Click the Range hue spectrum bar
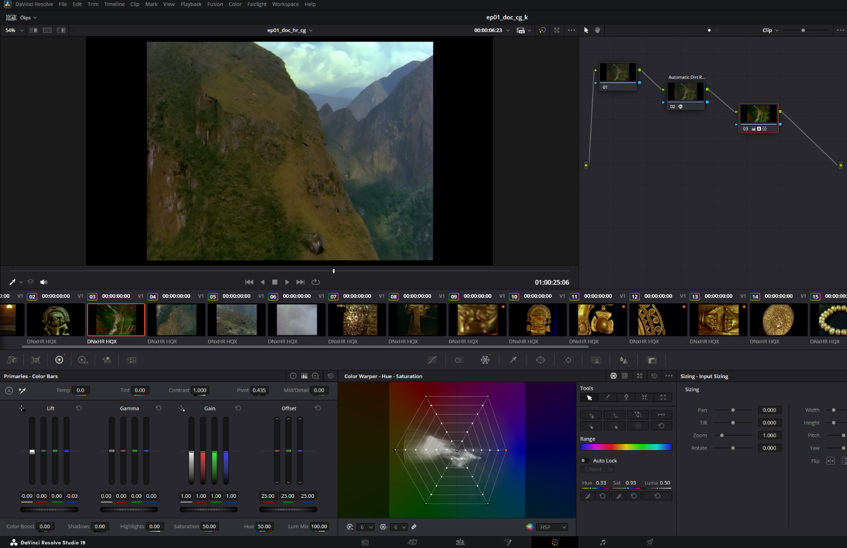 coord(626,447)
